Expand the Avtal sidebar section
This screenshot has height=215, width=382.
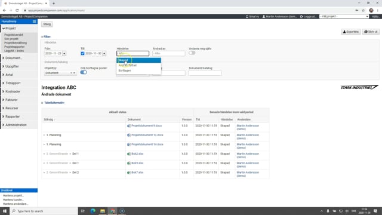pos(8,75)
